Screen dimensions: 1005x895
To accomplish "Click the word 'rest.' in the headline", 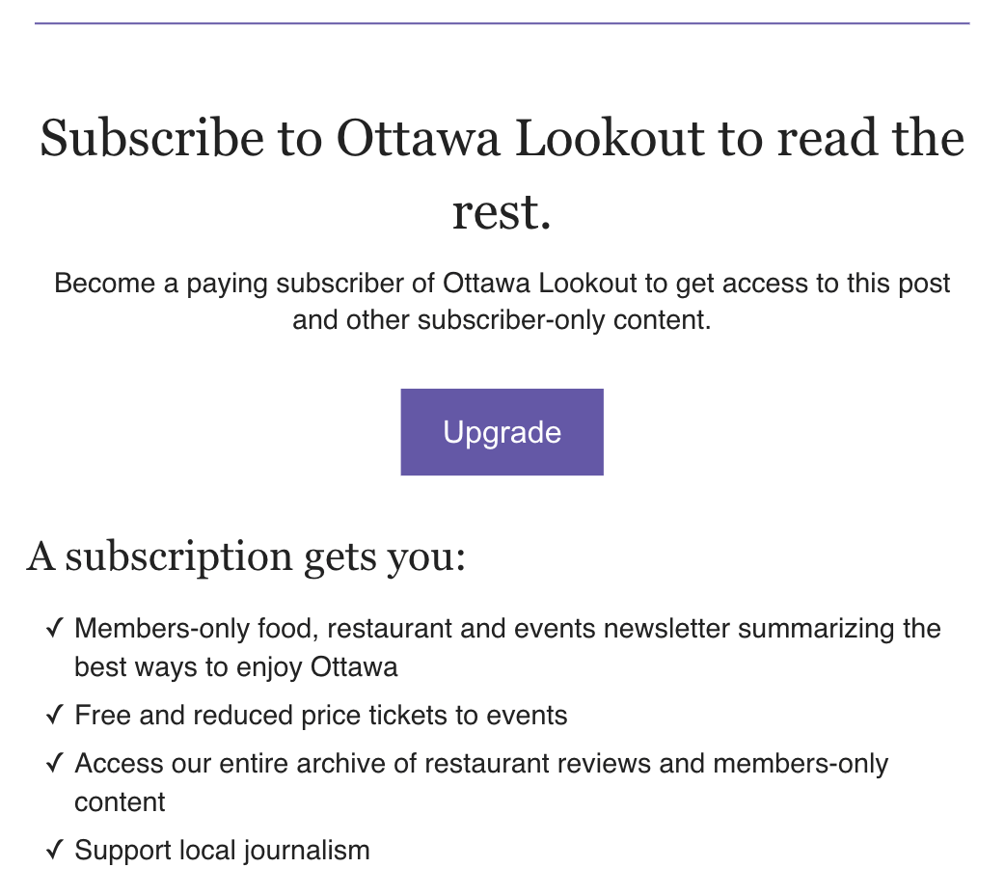I will pos(502,213).
